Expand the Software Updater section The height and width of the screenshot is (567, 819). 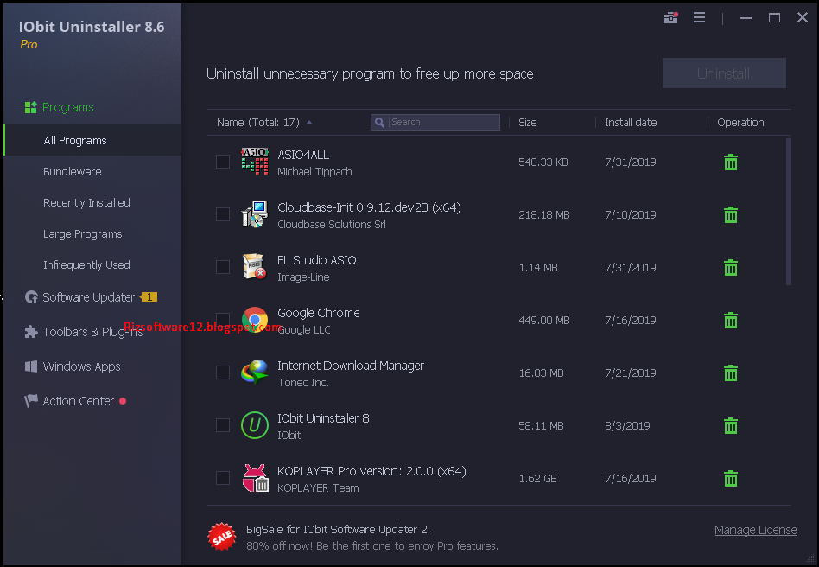coord(89,297)
